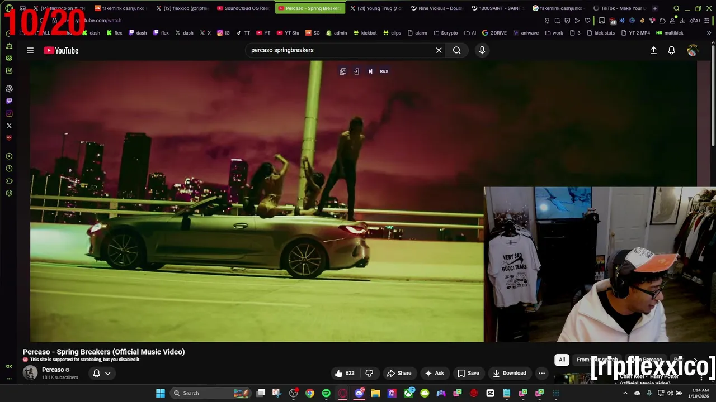Switch to the Nine Vicious tab

coord(436,8)
